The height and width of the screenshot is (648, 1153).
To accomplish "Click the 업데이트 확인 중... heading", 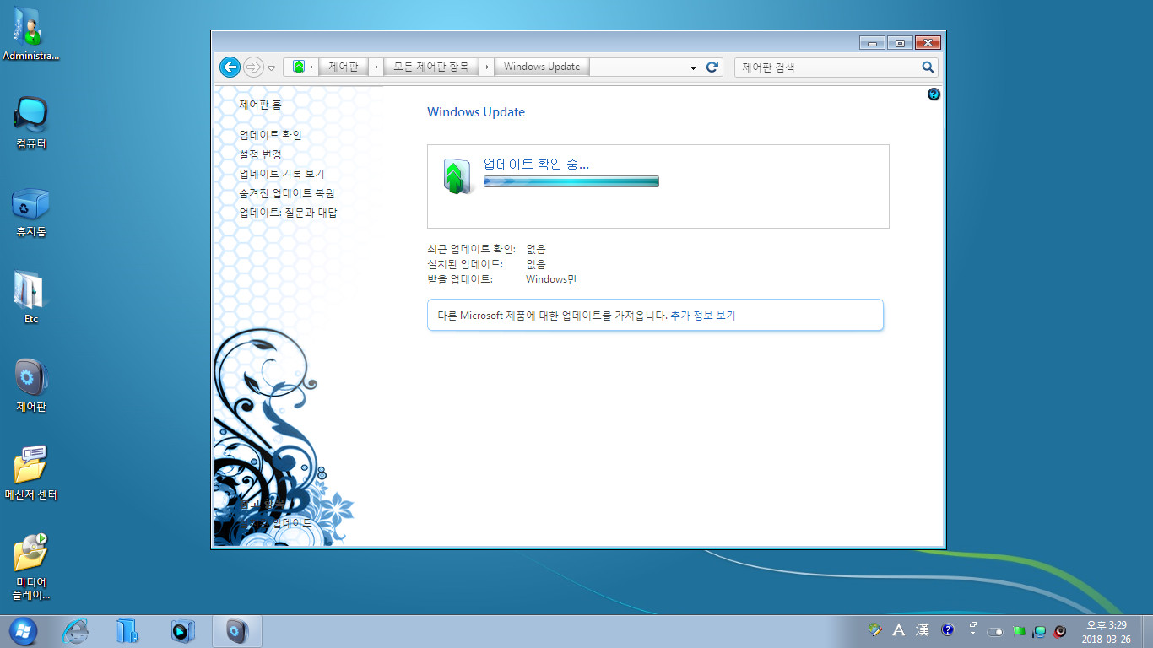I will click(x=536, y=164).
